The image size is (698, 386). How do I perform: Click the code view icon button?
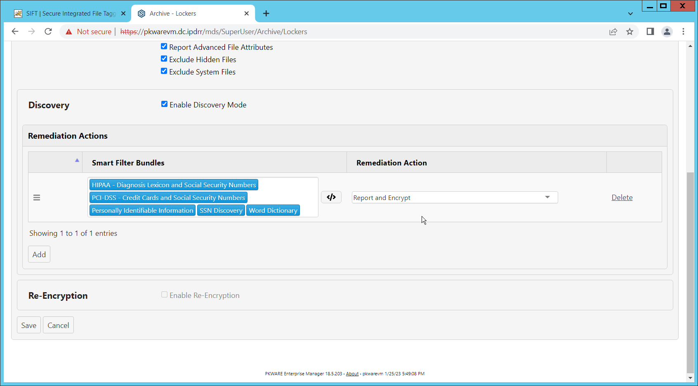[331, 197]
